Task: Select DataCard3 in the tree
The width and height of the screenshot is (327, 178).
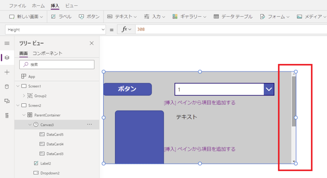Action: point(55,154)
